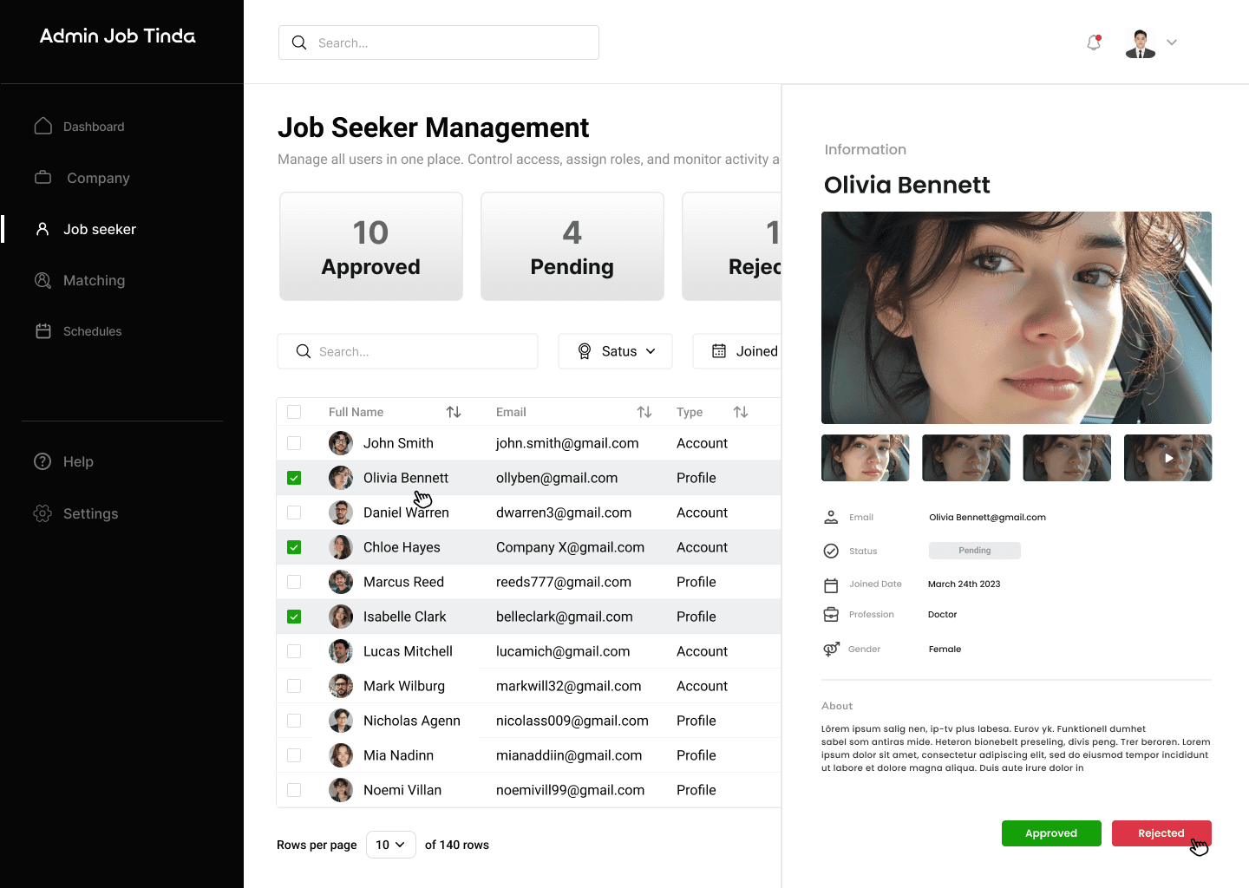The width and height of the screenshot is (1249, 888).
Task: Open the Matching sidebar item
Action: [x=93, y=280]
